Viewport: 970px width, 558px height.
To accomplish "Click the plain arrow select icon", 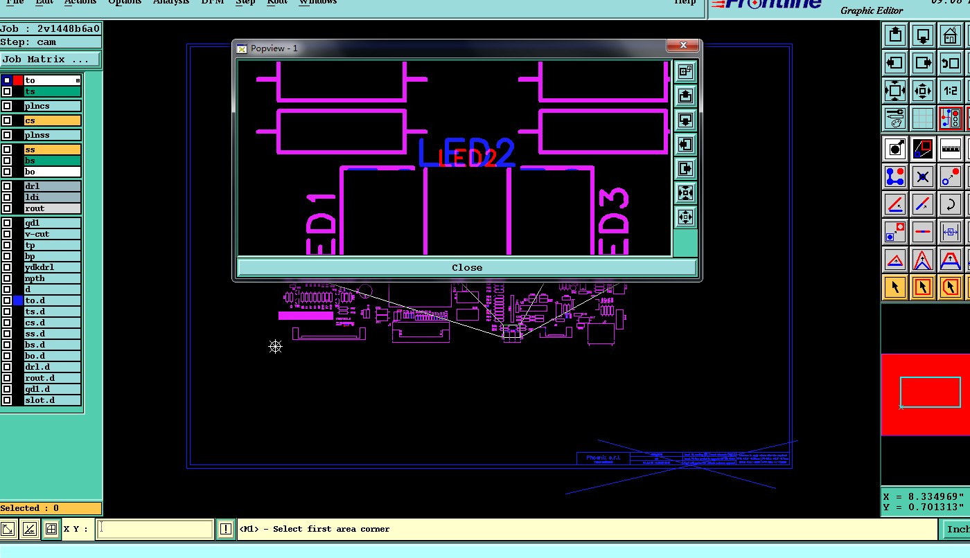I will tap(894, 287).
